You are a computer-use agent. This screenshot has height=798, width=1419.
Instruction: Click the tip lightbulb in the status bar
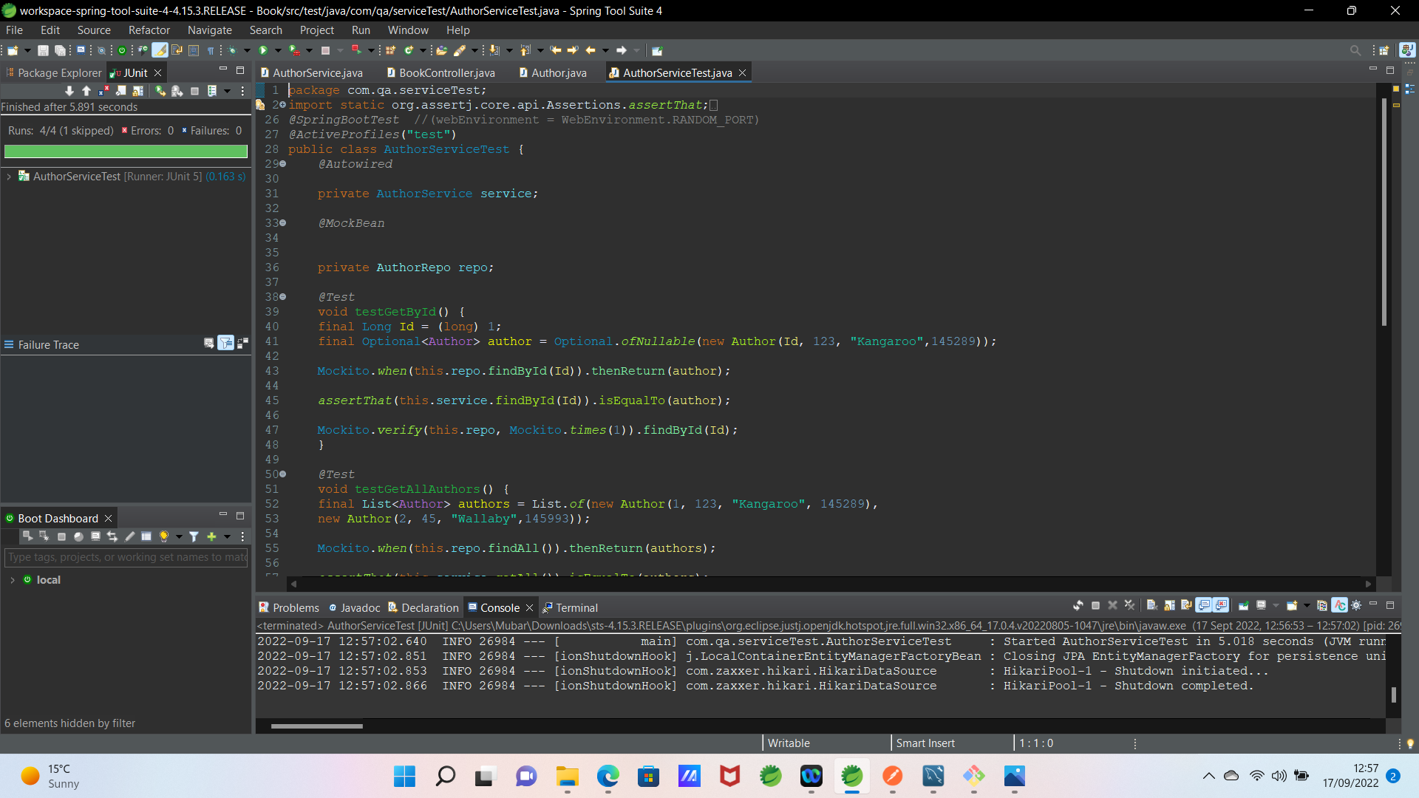point(1410,743)
